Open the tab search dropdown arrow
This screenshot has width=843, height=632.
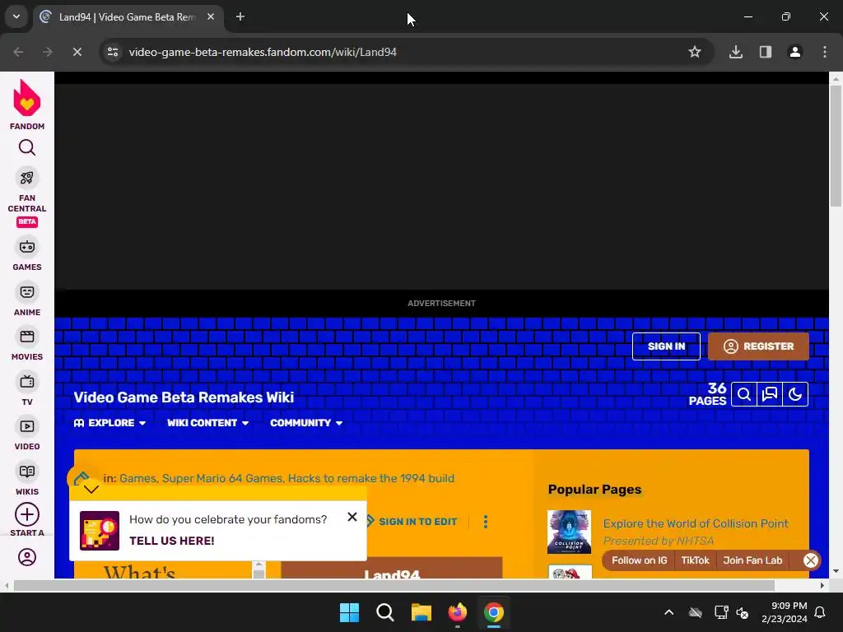pos(16,16)
